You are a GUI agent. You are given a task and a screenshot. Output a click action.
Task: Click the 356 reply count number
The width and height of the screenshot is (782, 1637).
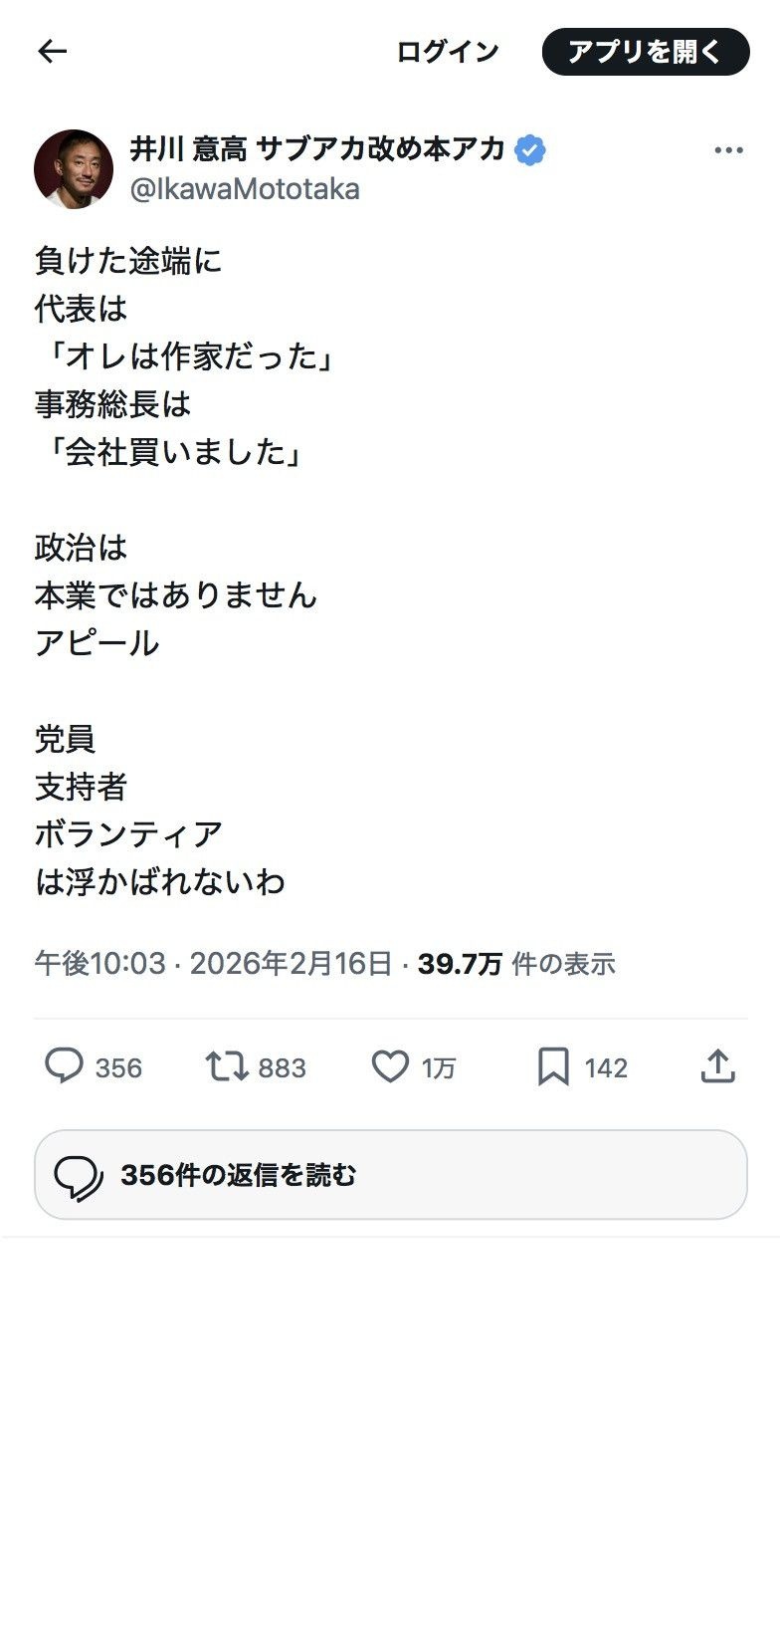point(118,1067)
